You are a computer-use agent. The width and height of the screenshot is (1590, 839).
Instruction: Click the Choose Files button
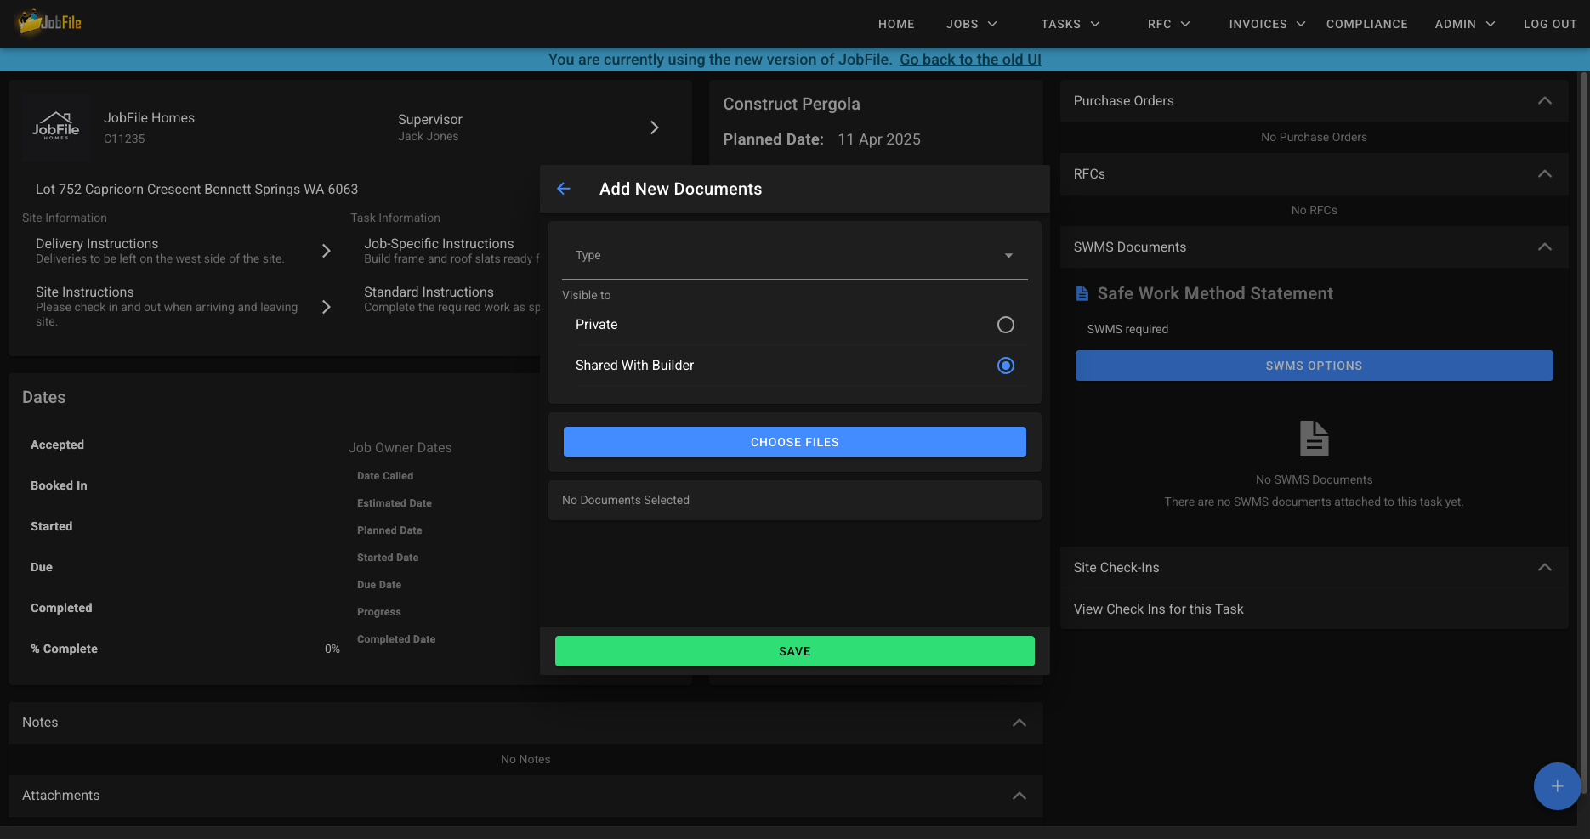click(794, 442)
